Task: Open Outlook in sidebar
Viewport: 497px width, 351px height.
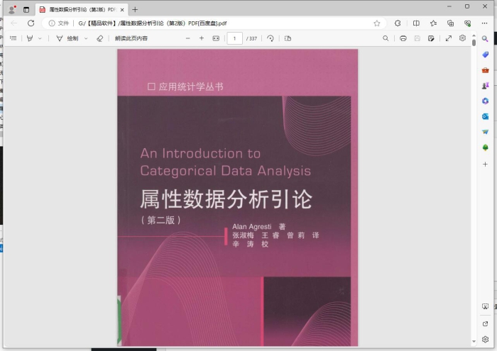Action: [485, 116]
